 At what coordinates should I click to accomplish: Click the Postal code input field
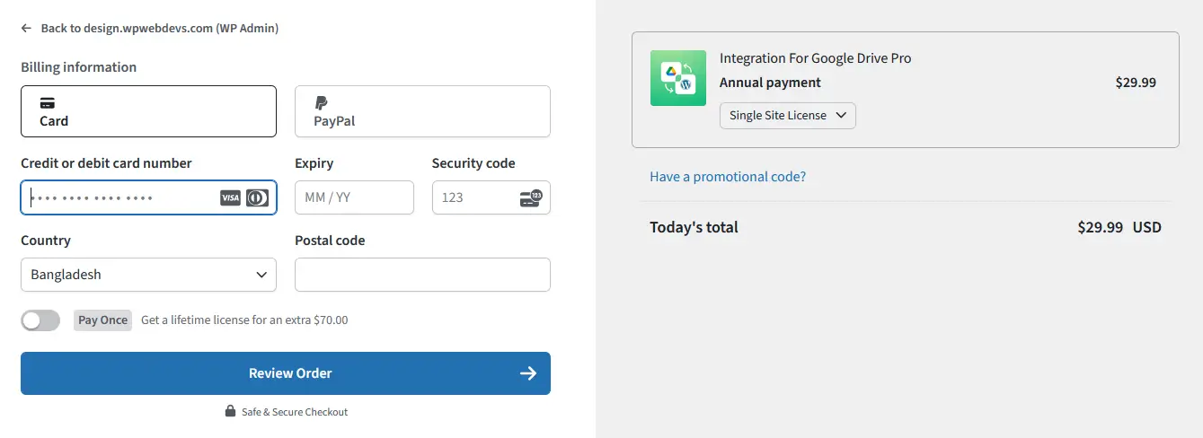pyautogui.click(x=422, y=275)
